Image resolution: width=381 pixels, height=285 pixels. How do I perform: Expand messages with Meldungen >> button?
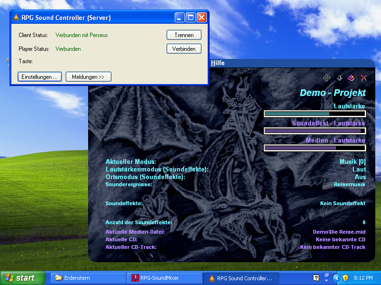coord(89,77)
